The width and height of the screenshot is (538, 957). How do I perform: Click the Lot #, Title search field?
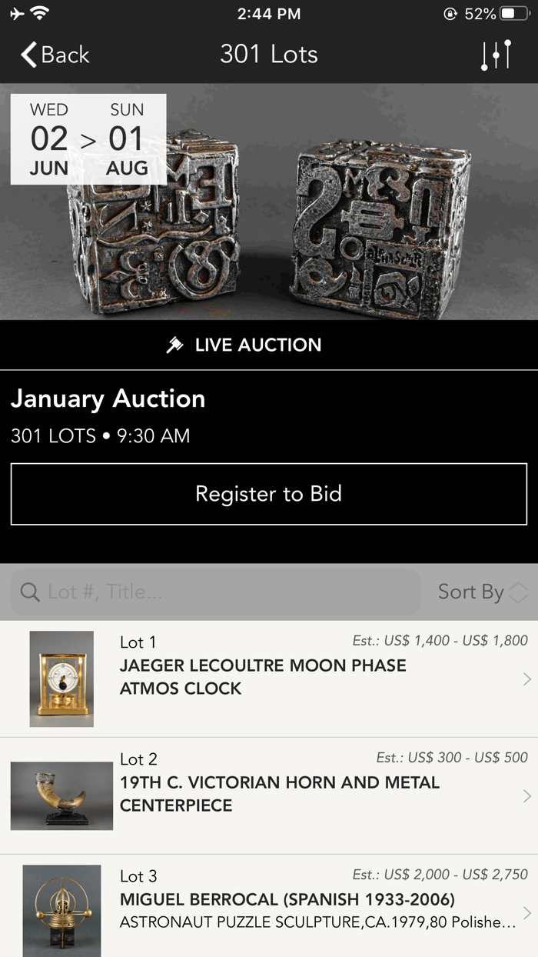pyautogui.click(x=215, y=592)
